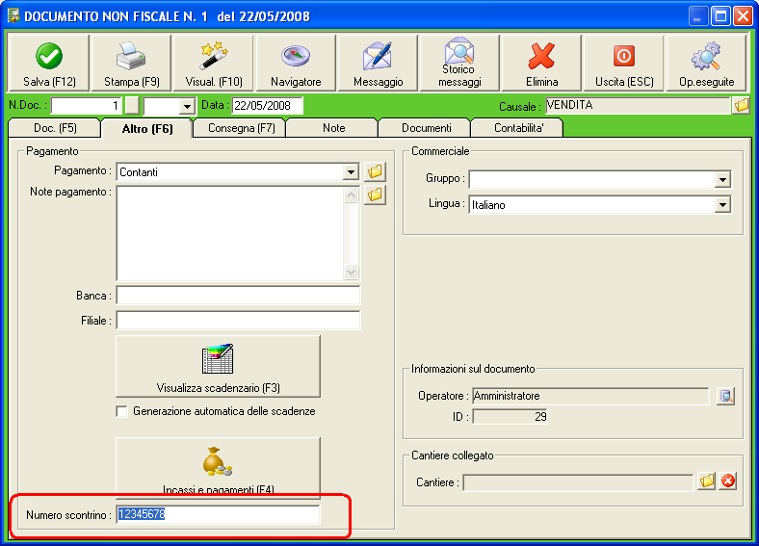Maximize the Documento non fiscale window
This screenshot has height=546, width=759.
point(720,16)
